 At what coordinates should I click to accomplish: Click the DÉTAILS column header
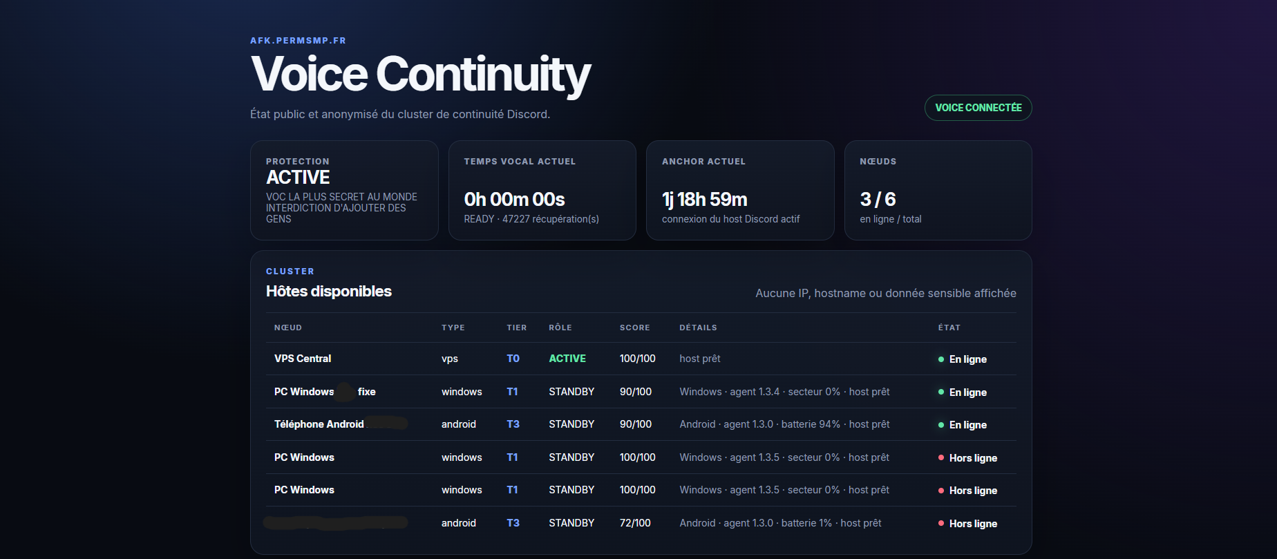point(698,328)
